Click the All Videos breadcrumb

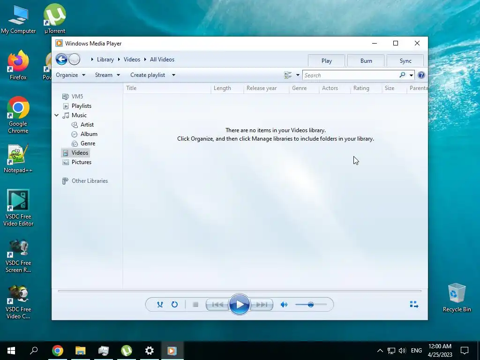[x=162, y=60]
